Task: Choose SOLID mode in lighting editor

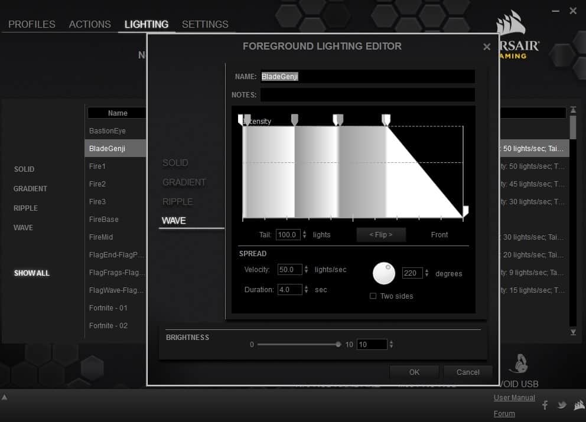Action: point(175,163)
